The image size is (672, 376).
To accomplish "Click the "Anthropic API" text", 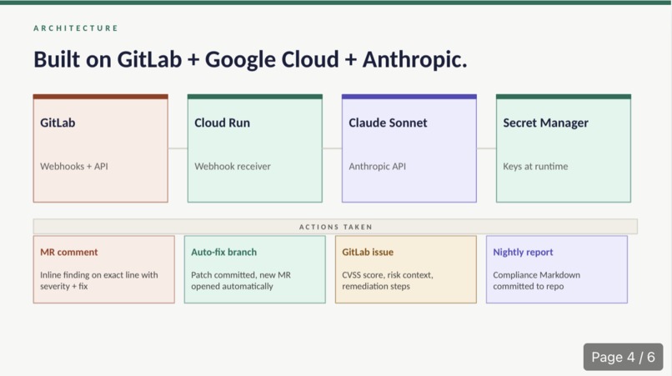I will pyautogui.click(x=377, y=167).
